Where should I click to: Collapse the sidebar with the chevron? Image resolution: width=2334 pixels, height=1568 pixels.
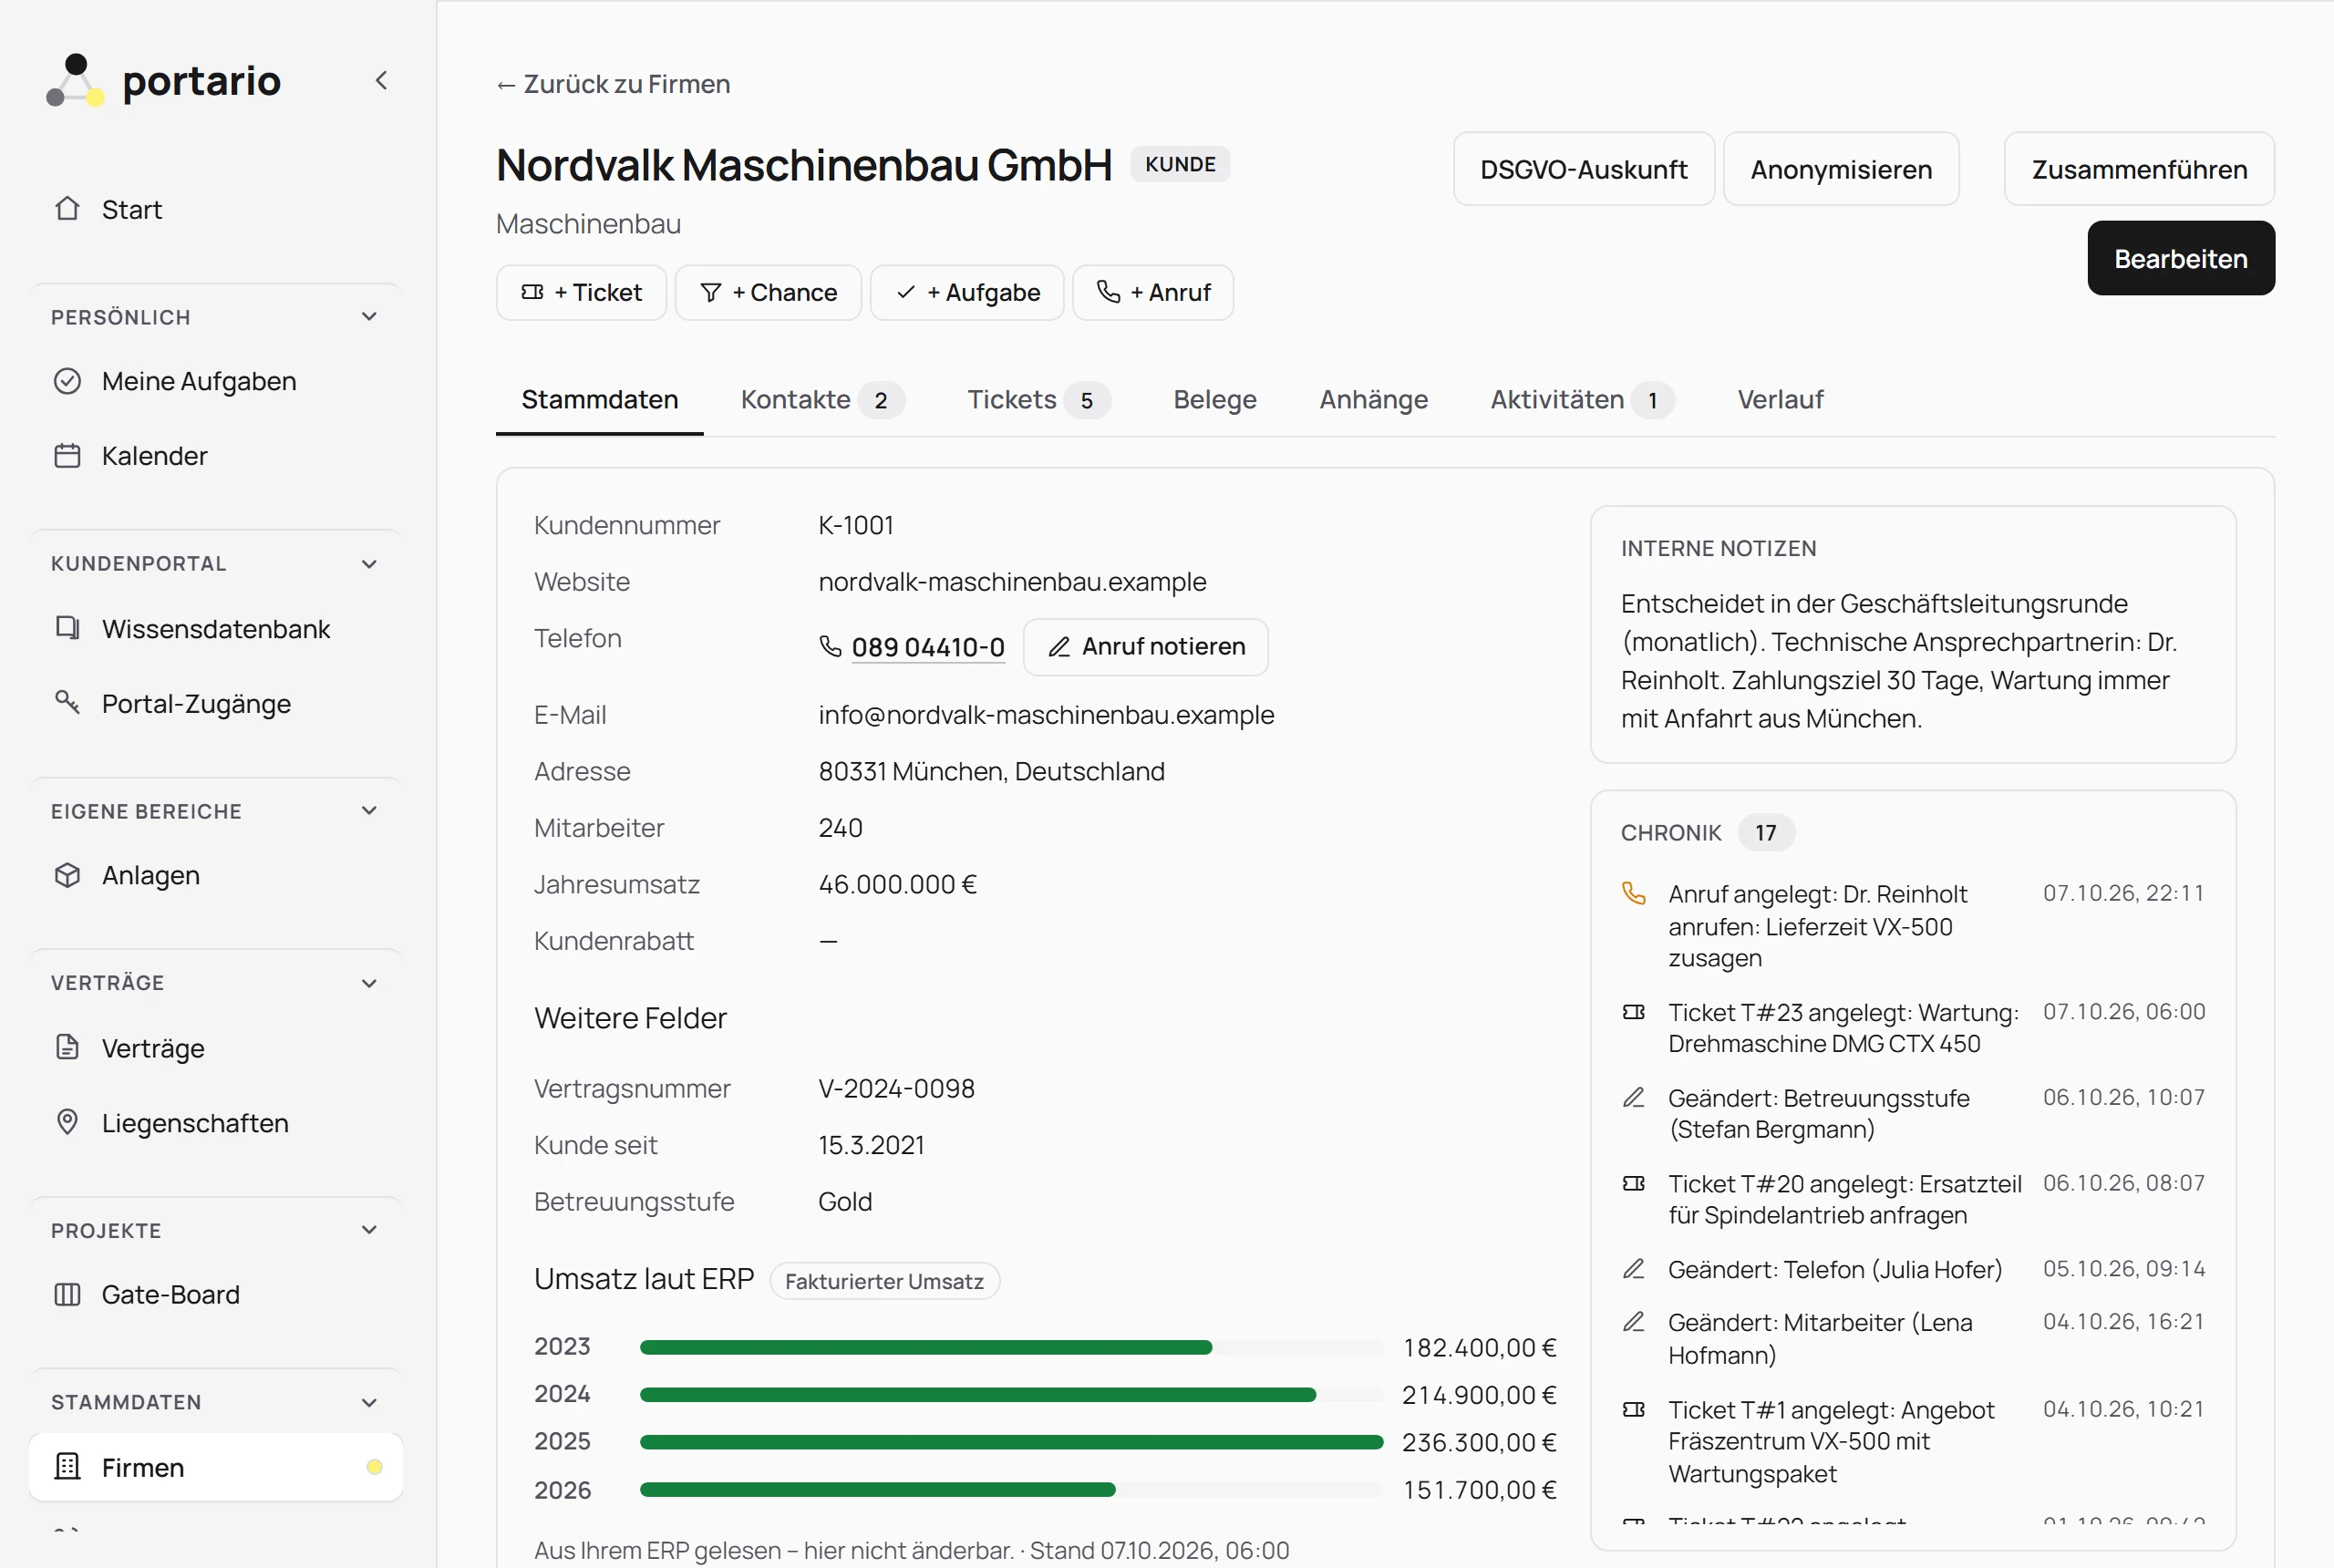(x=381, y=80)
